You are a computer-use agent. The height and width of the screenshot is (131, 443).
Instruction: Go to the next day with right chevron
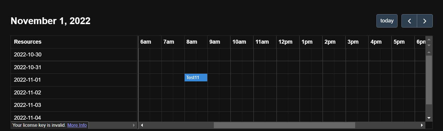pos(425,21)
